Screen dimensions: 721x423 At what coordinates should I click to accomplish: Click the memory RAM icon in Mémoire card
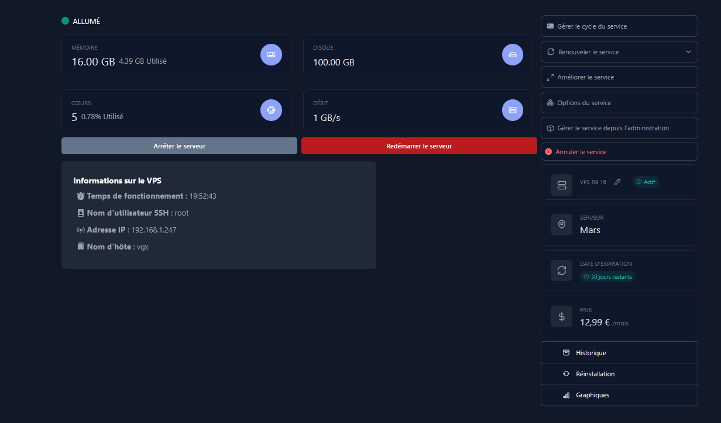[271, 54]
